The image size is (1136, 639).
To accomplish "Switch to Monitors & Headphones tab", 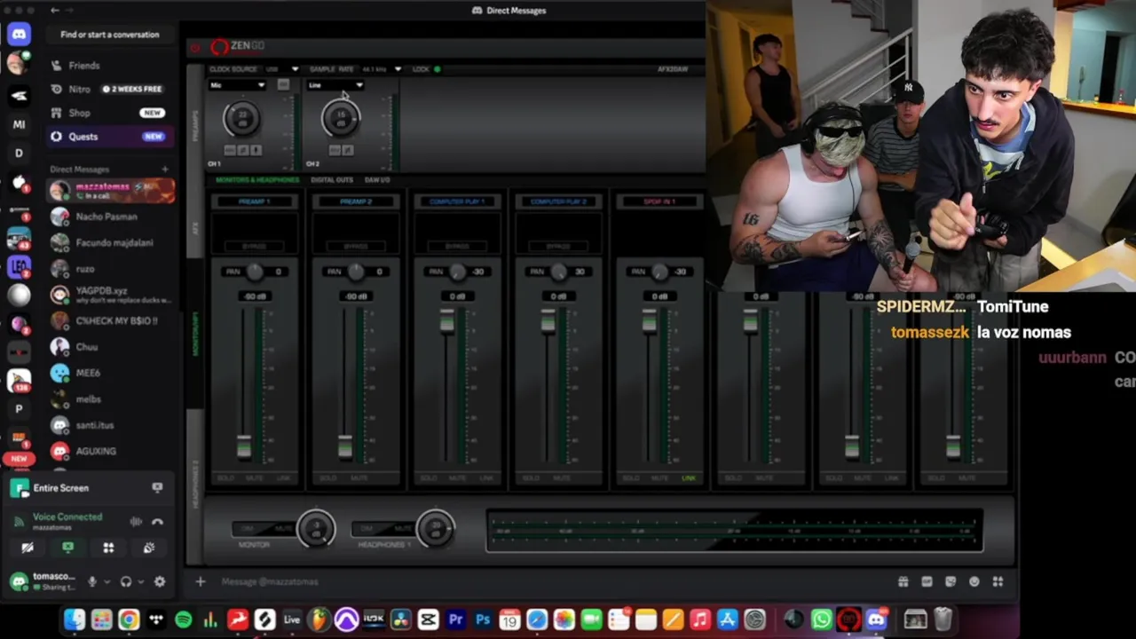I will click(258, 179).
